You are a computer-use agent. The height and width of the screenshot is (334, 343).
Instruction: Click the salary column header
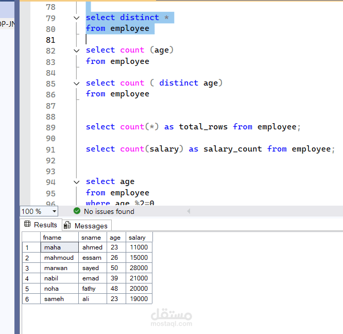pos(139,238)
